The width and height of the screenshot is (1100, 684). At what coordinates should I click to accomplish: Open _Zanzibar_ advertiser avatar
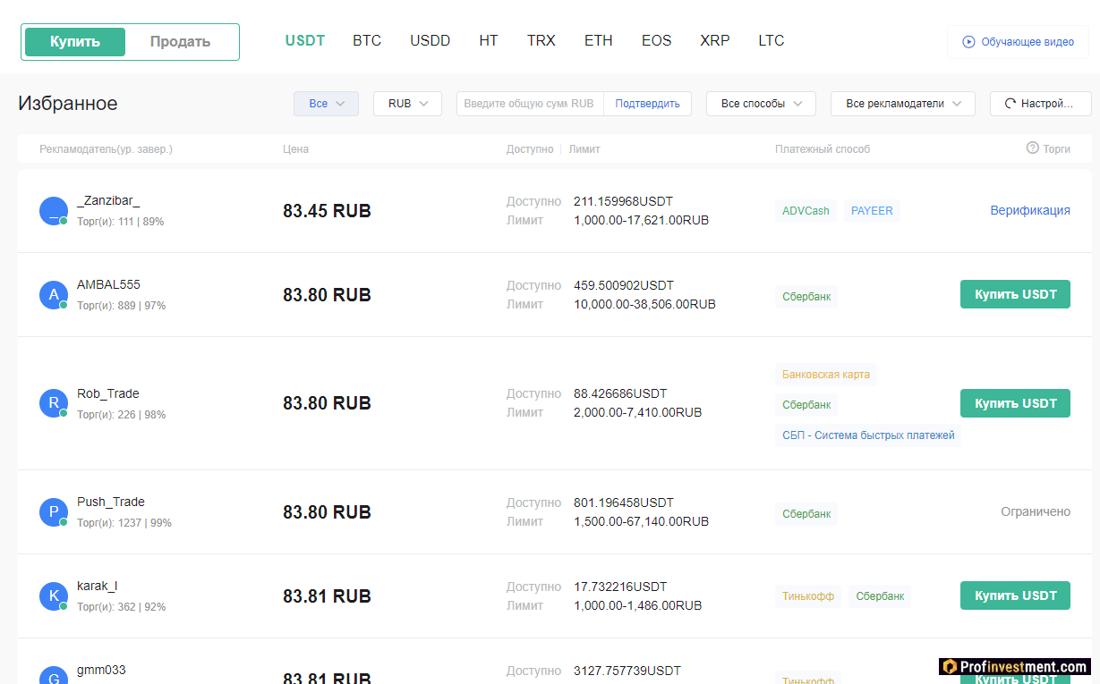54,211
